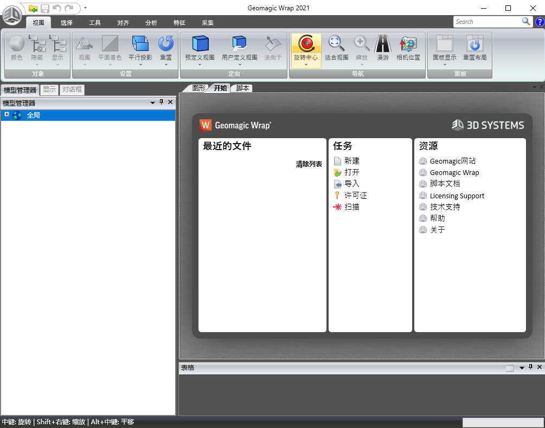Click the 预定义视图 predefined view cube
The height and width of the screenshot is (428, 545).
200,43
